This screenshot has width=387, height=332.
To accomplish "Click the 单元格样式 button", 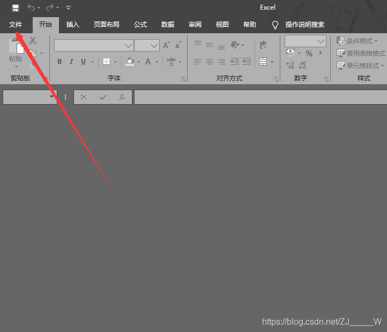I will [x=360, y=65].
